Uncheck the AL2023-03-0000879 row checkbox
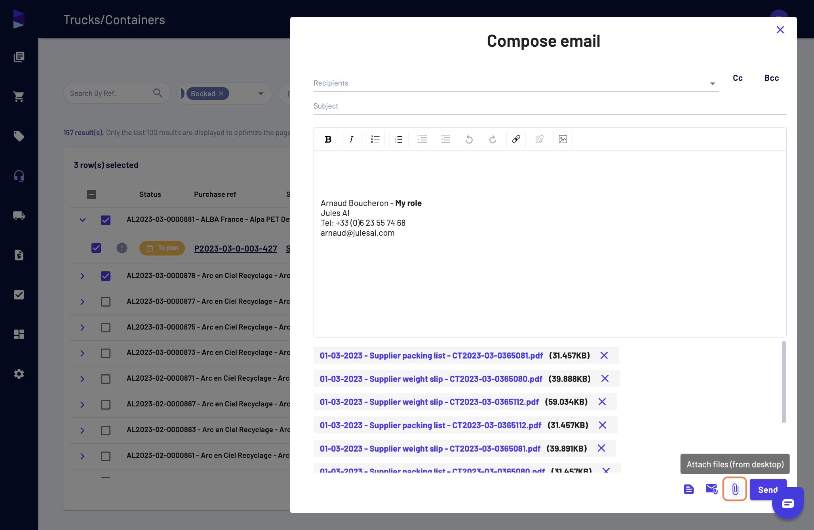This screenshot has width=814, height=530. coord(106,276)
